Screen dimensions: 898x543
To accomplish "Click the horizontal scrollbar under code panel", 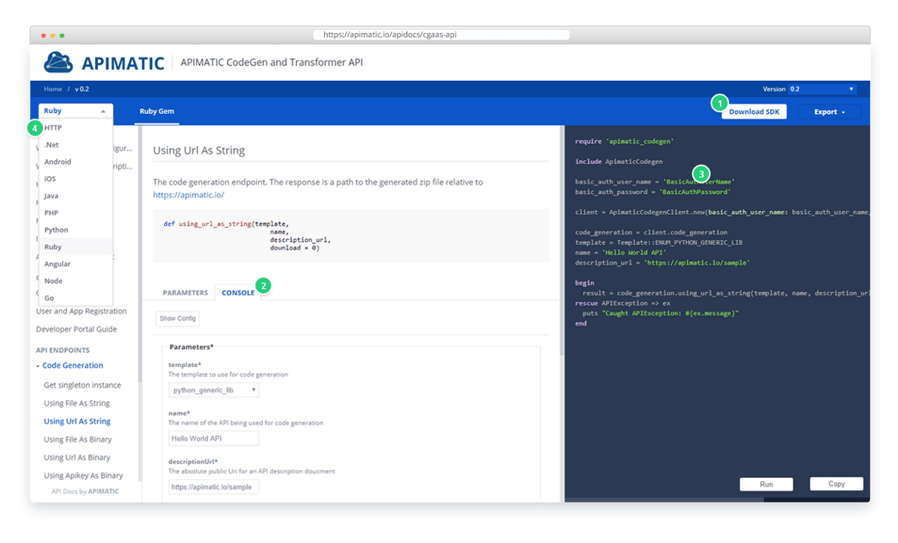I will (x=664, y=499).
